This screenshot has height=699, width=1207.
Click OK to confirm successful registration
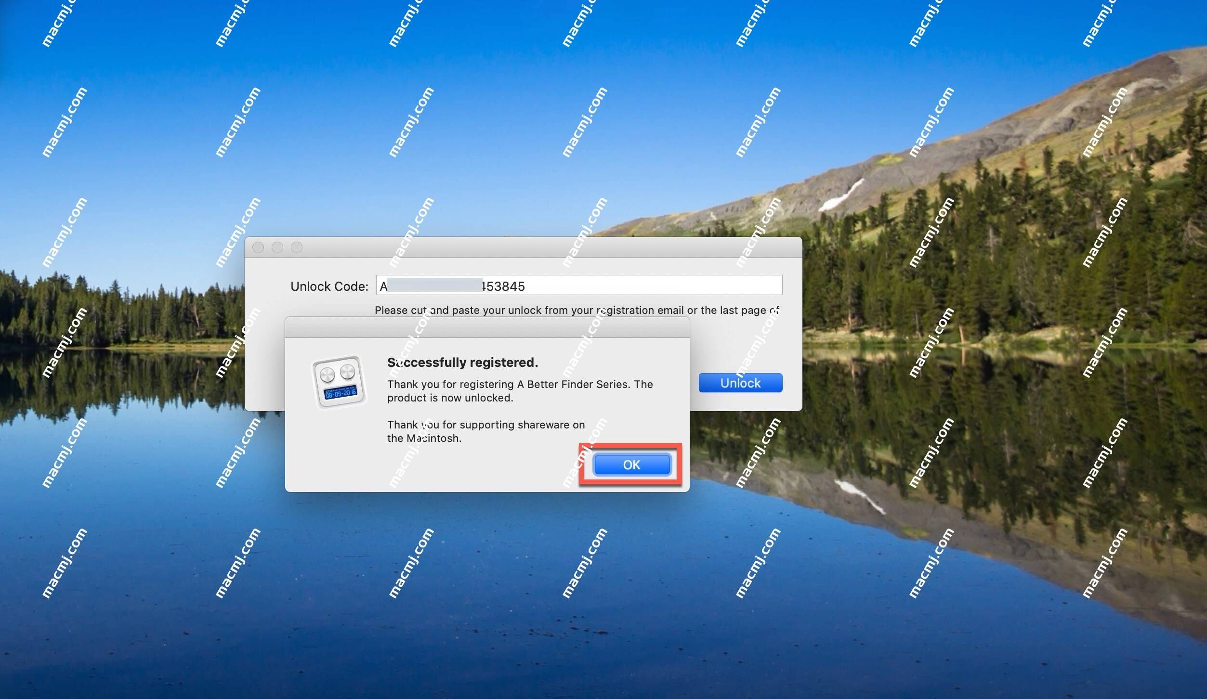pyautogui.click(x=631, y=465)
